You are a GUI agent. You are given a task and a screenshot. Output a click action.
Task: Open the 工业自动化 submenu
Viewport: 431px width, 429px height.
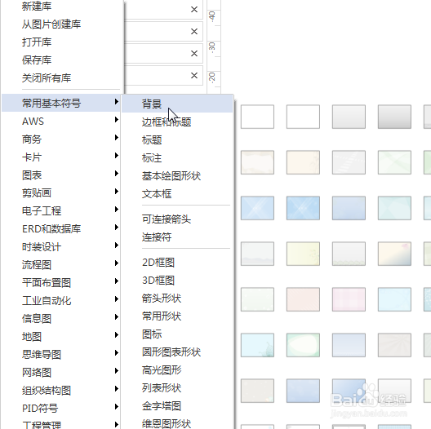[61, 300]
